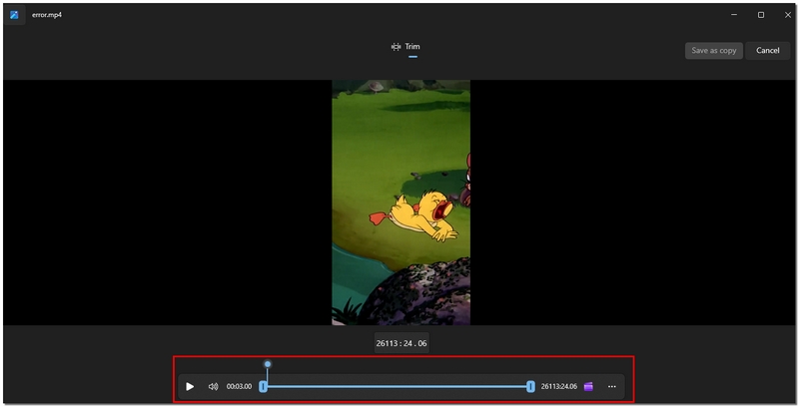Screen dimensions: 799x407
Task: Click the 26113 : 24 . 06 duration tooltip
Action: coord(401,343)
